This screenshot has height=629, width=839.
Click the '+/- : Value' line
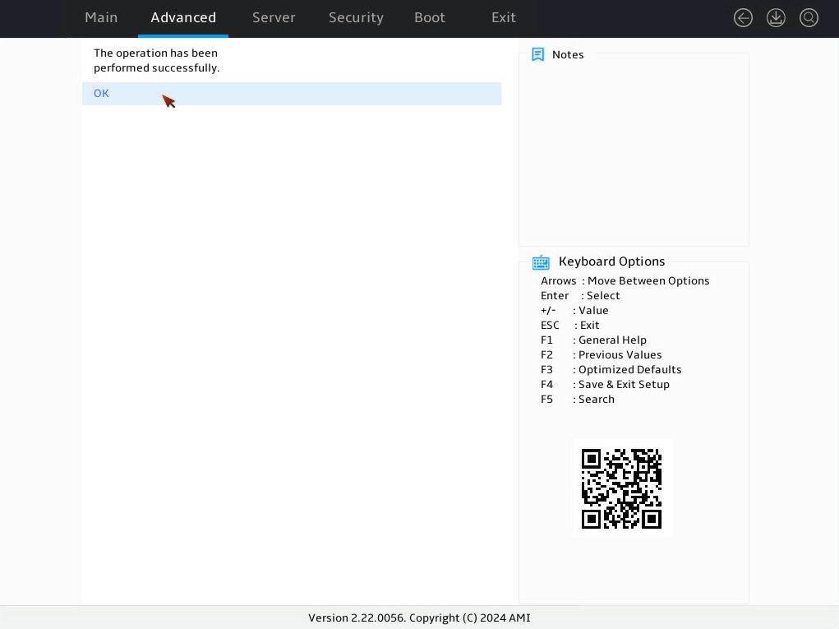[x=574, y=311]
